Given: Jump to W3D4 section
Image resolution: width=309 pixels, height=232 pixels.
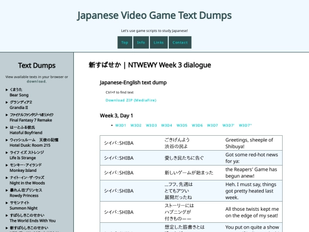Looking at the screenshot, I should 167,125.
